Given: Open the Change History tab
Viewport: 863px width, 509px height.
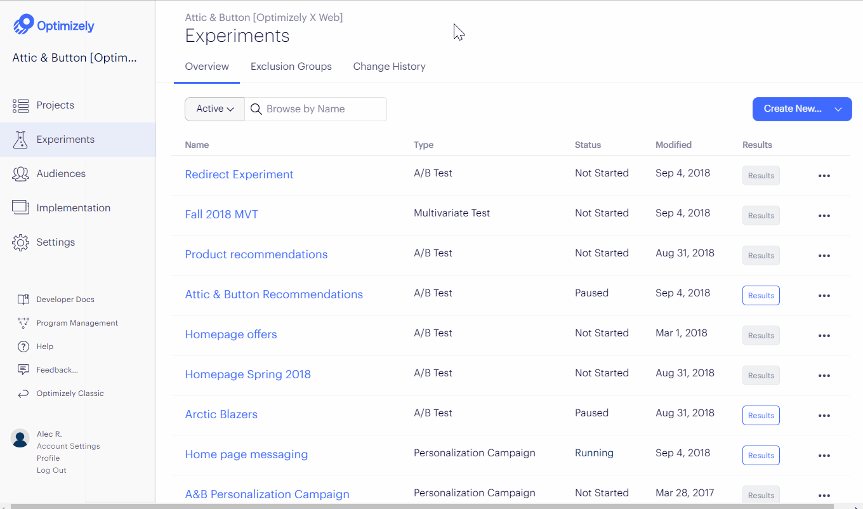Looking at the screenshot, I should pyautogui.click(x=389, y=67).
